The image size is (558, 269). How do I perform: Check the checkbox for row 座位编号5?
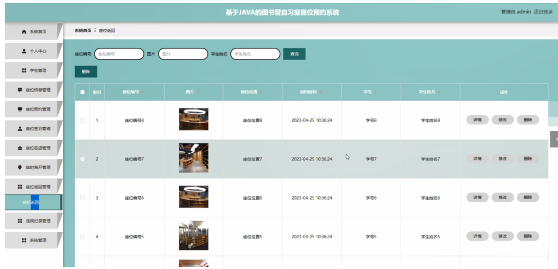[82, 237]
